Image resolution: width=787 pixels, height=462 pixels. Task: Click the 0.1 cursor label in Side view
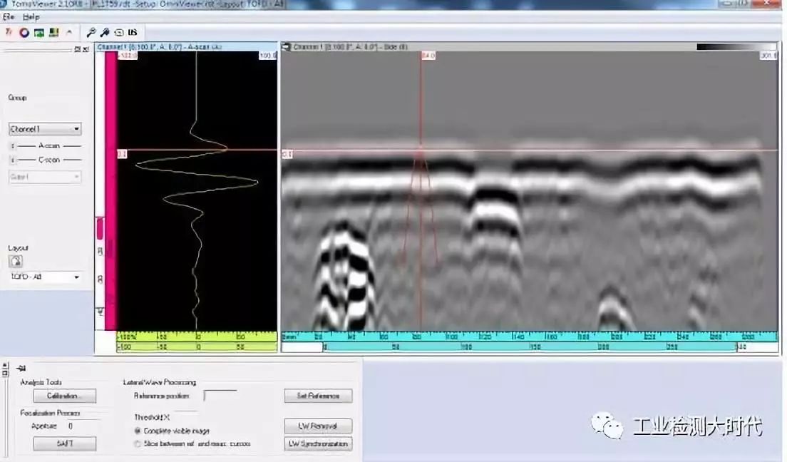click(287, 154)
